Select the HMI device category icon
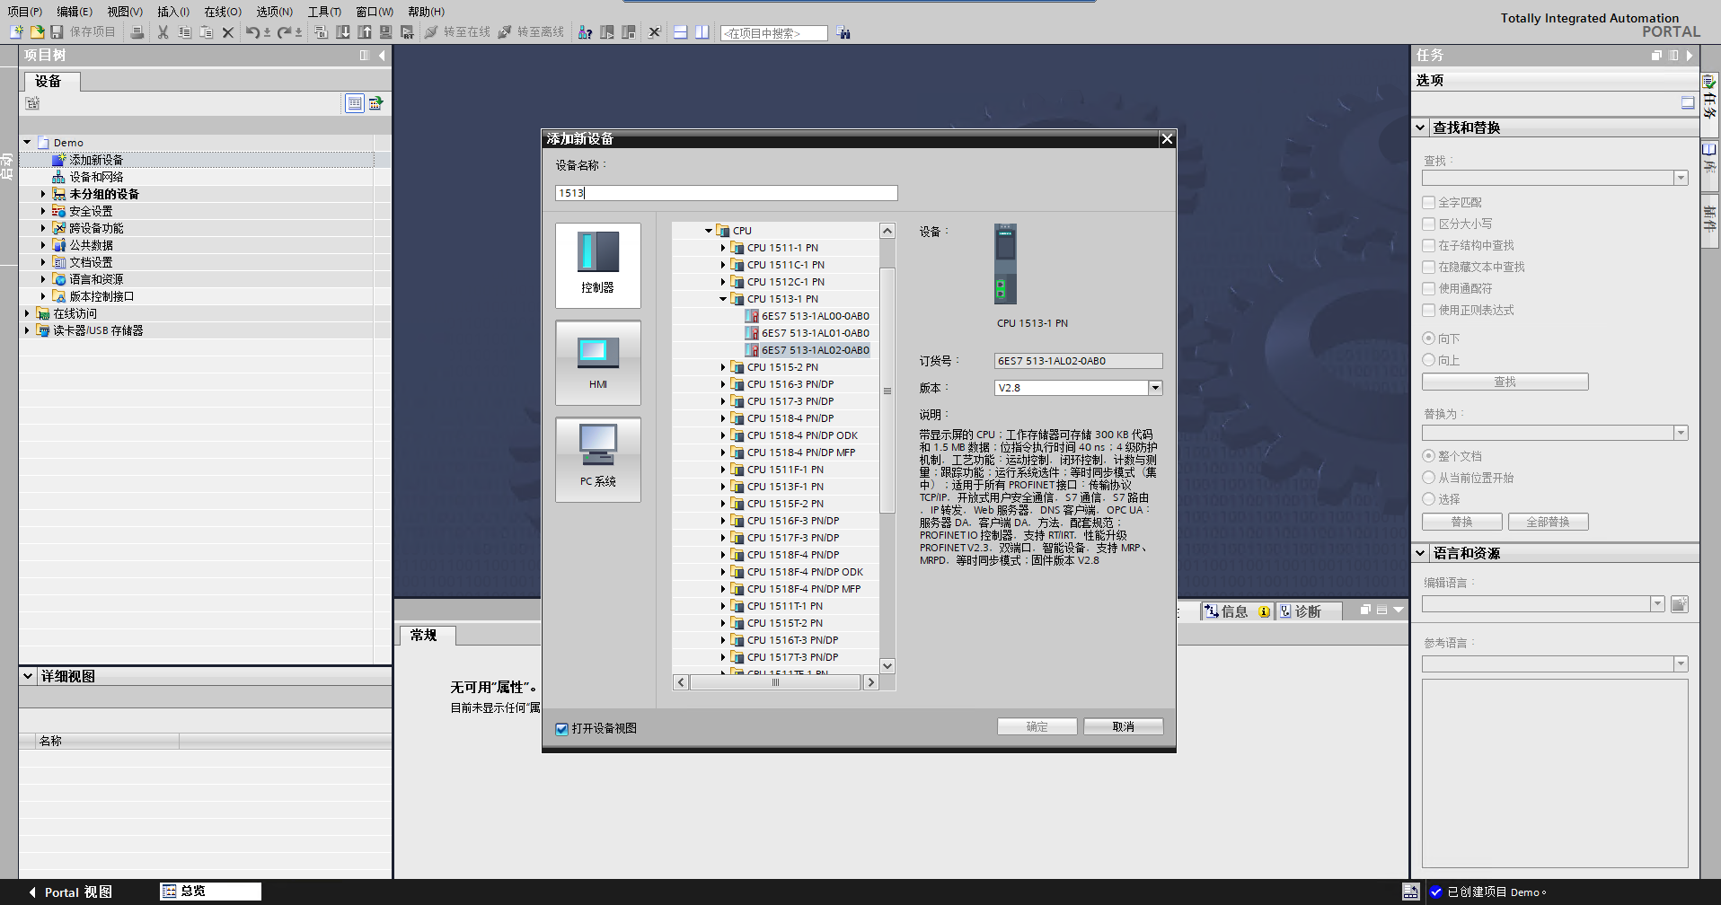Viewport: 1721px width, 905px height. 598,363
